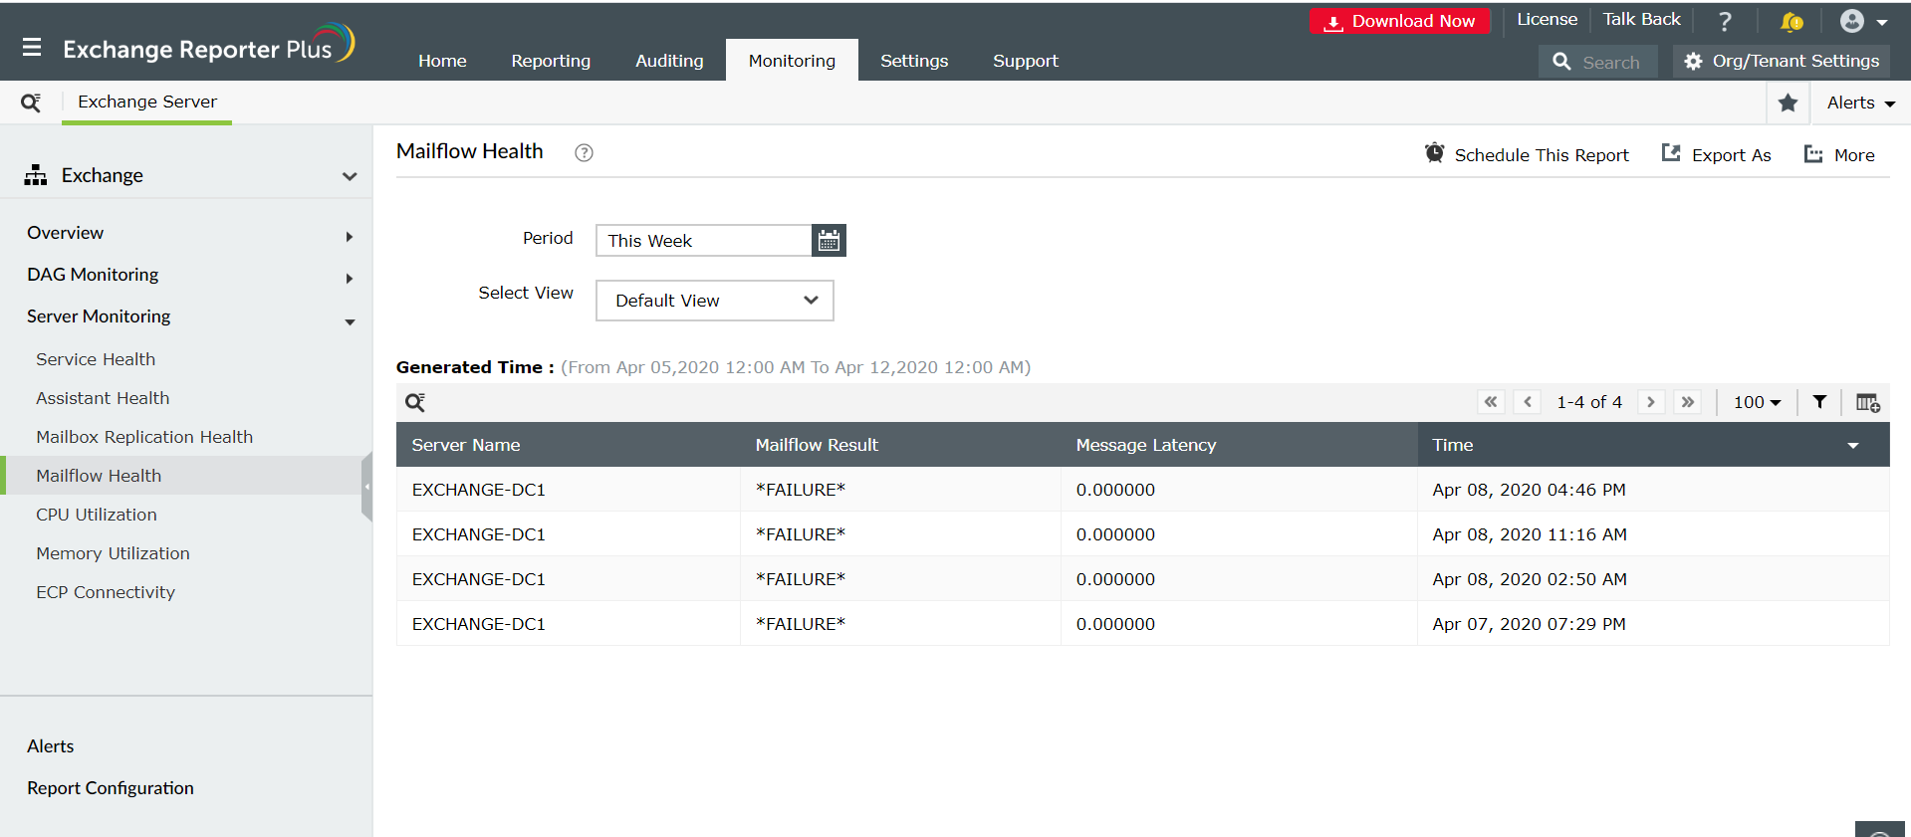The height and width of the screenshot is (837, 1911).
Task: Open the user account avatar menu
Action: 1863,21
